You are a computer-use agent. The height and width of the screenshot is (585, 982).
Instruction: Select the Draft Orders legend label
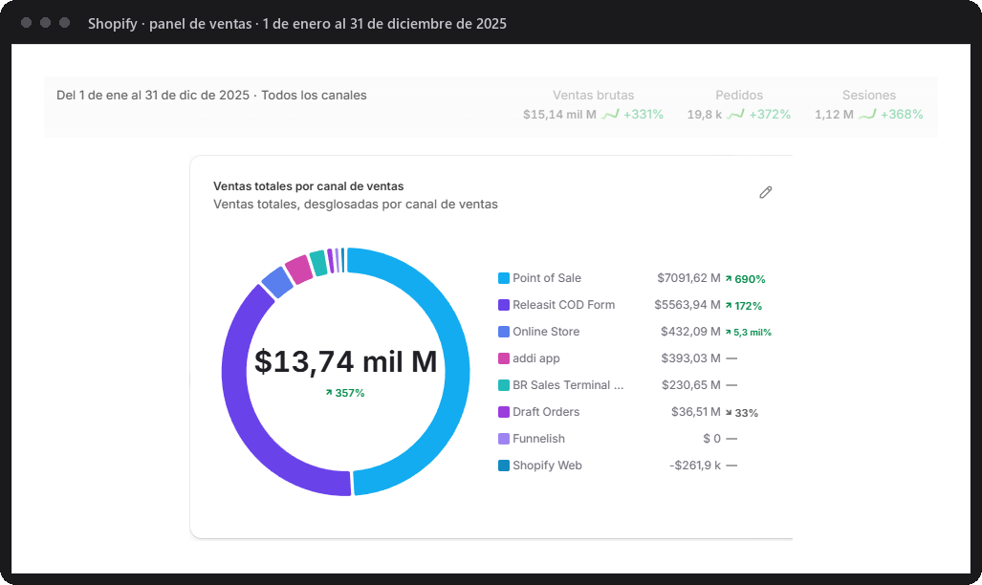tap(546, 412)
